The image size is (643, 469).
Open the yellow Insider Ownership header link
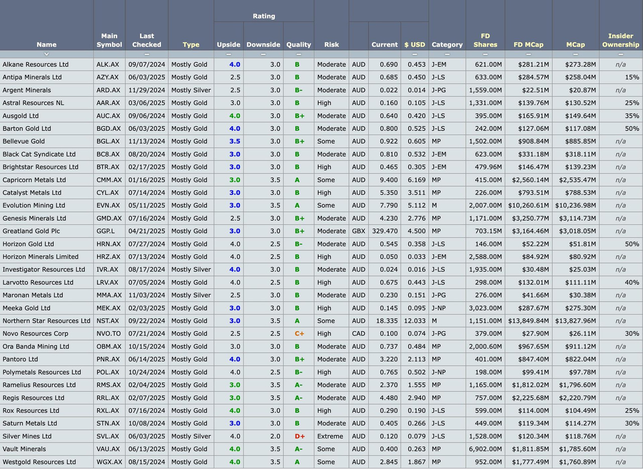[x=621, y=40]
